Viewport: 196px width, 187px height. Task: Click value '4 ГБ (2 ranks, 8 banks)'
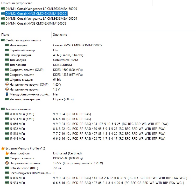(68, 55)
